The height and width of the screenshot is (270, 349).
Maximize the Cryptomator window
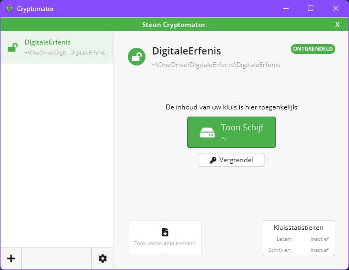tap(311, 8)
